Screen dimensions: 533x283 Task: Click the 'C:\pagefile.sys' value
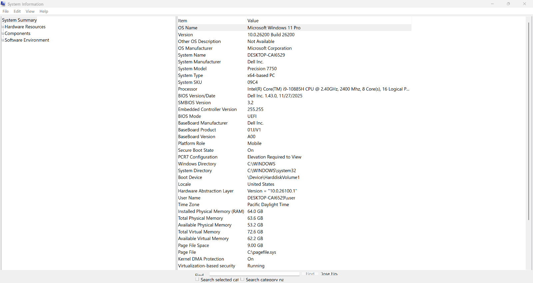click(x=262, y=252)
